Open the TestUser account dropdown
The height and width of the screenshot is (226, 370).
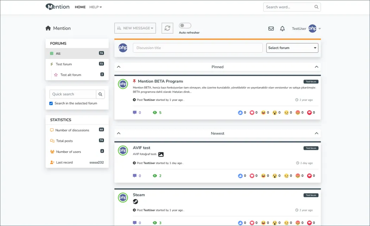click(x=306, y=29)
